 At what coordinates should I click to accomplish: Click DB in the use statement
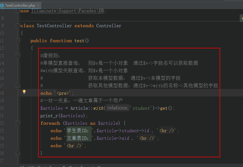(101, 11)
